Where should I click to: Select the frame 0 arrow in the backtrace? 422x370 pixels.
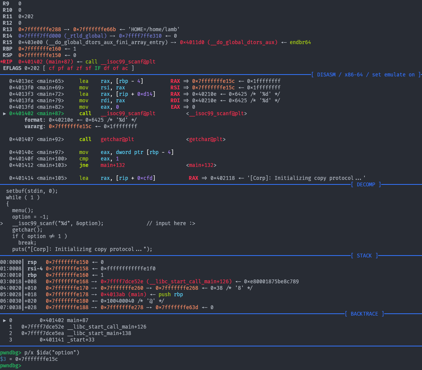pos(5,321)
